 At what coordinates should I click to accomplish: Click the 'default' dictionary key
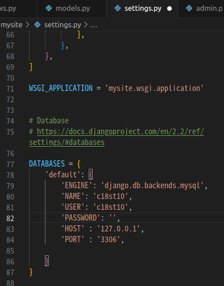click(x=63, y=175)
